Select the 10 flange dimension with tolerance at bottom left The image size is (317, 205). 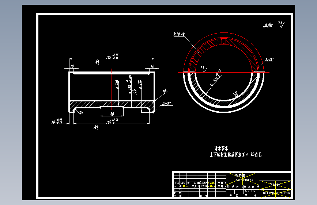click(x=57, y=121)
